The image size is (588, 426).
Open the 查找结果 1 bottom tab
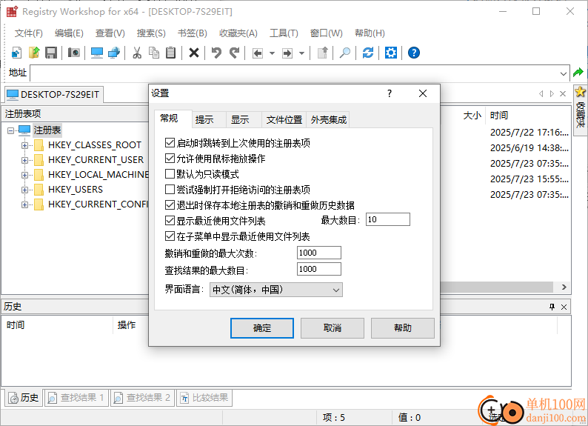point(76,398)
